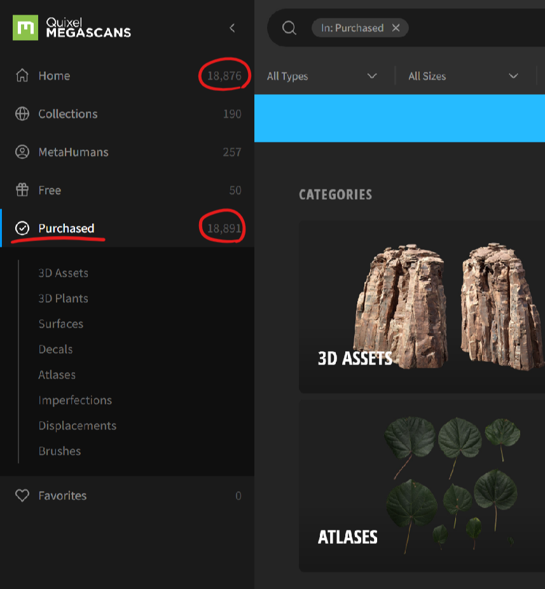Open the All Types dropdown
This screenshot has width=545, height=589.
[x=322, y=76]
